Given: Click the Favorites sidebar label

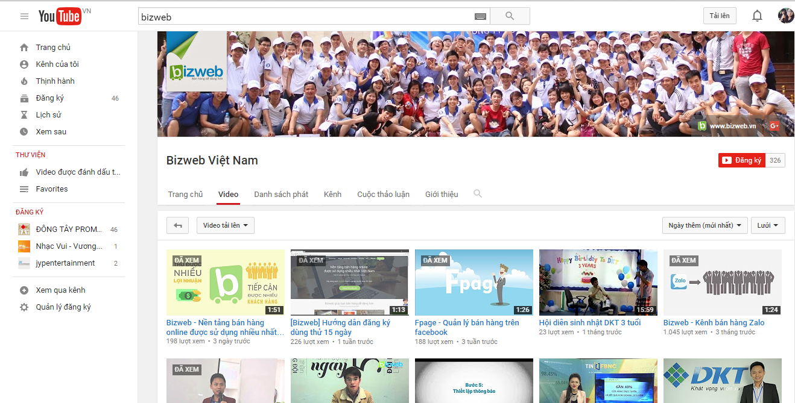Looking at the screenshot, I should click(x=52, y=189).
